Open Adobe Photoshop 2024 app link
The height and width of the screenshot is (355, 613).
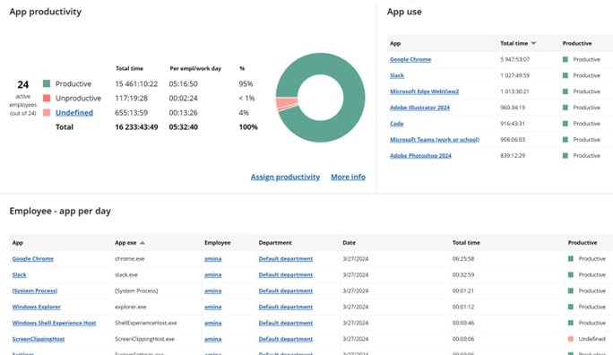pos(420,156)
